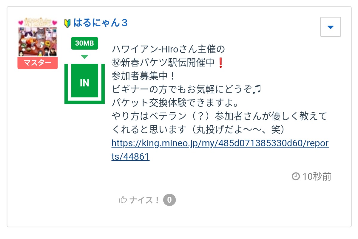This screenshot has width=358, height=239.
Task: Click the red exclamation mark emoji
Action: [220, 63]
